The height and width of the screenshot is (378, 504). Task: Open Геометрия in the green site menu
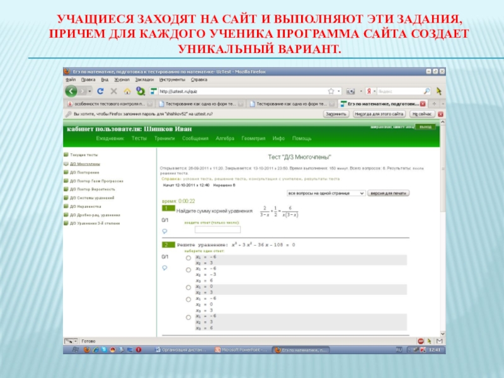tap(253, 139)
